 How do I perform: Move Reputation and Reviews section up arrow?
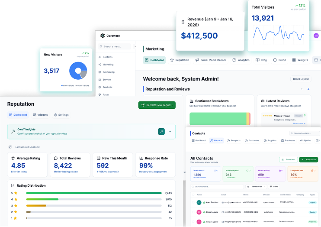coord(302,89)
